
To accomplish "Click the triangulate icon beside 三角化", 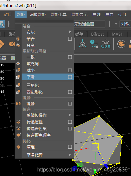I will point(18,85).
